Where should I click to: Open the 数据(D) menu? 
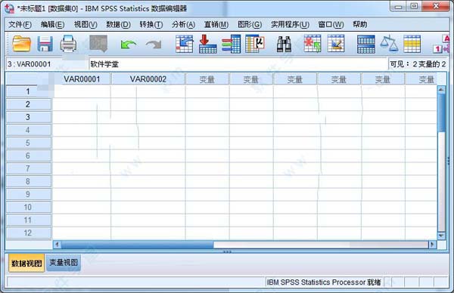[119, 25]
